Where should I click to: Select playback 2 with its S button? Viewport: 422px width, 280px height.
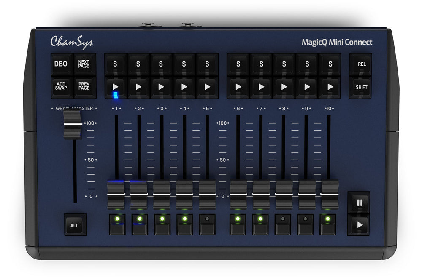(x=138, y=64)
